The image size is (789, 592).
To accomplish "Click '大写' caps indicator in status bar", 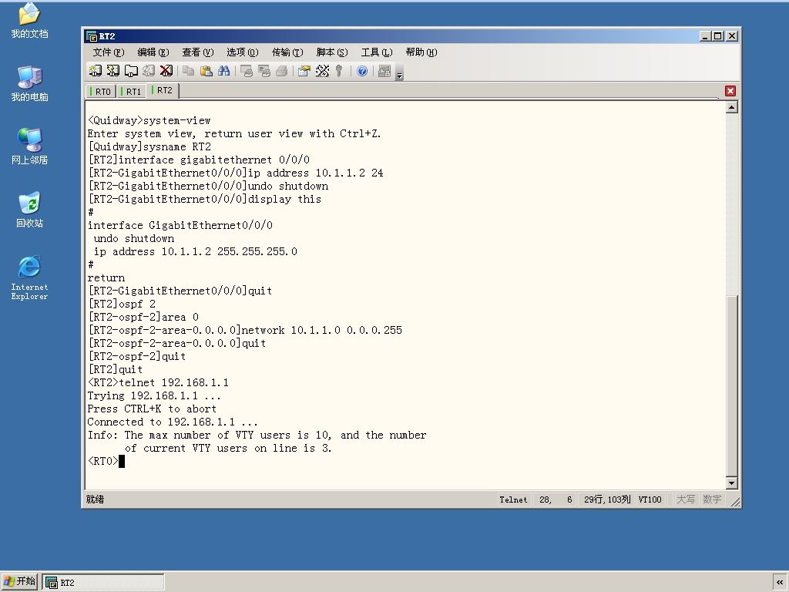I will 685,499.
